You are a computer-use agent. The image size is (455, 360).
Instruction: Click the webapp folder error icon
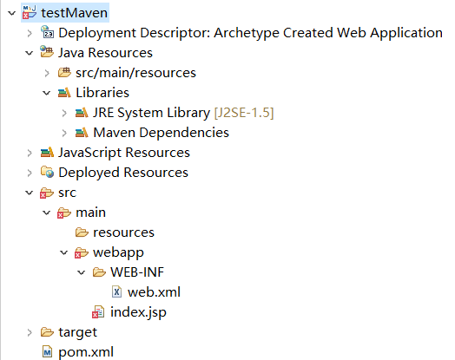tap(82, 252)
